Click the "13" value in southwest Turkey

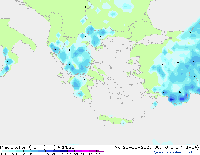pyautogui.click(x=164, y=93)
